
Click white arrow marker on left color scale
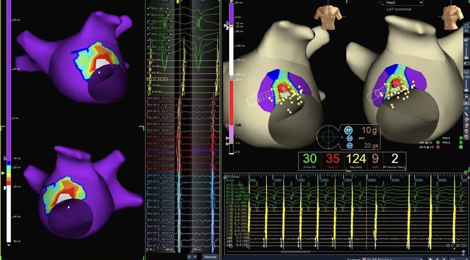click(5, 188)
